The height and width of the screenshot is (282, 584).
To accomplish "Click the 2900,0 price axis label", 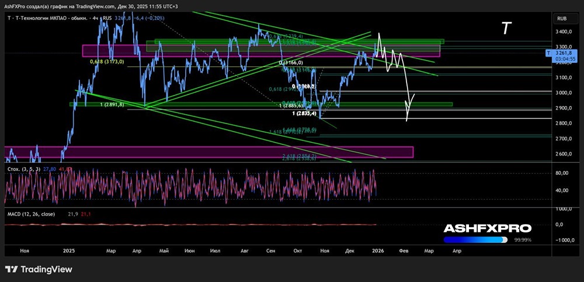I will pos(564,108).
